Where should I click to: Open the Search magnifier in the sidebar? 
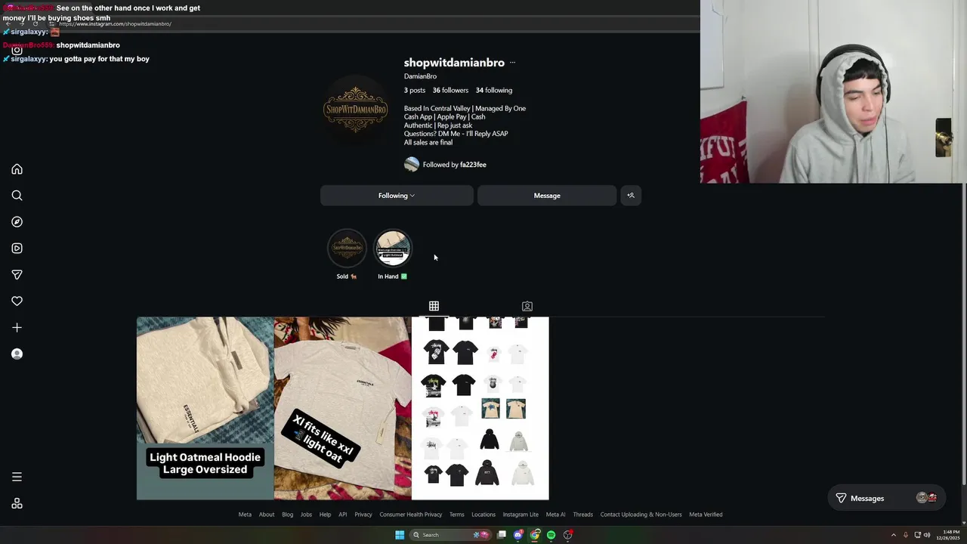17,196
